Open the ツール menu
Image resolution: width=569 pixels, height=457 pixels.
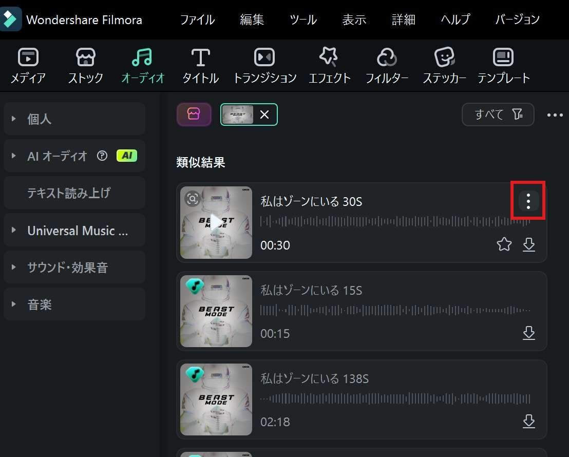pos(304,20)
